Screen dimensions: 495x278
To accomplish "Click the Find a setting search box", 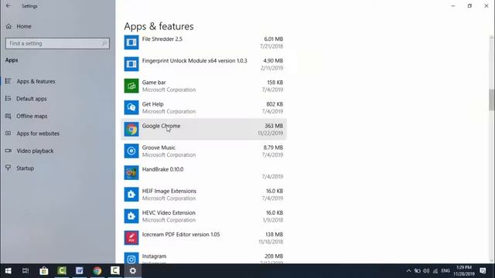I will click(x=57, y=43).
